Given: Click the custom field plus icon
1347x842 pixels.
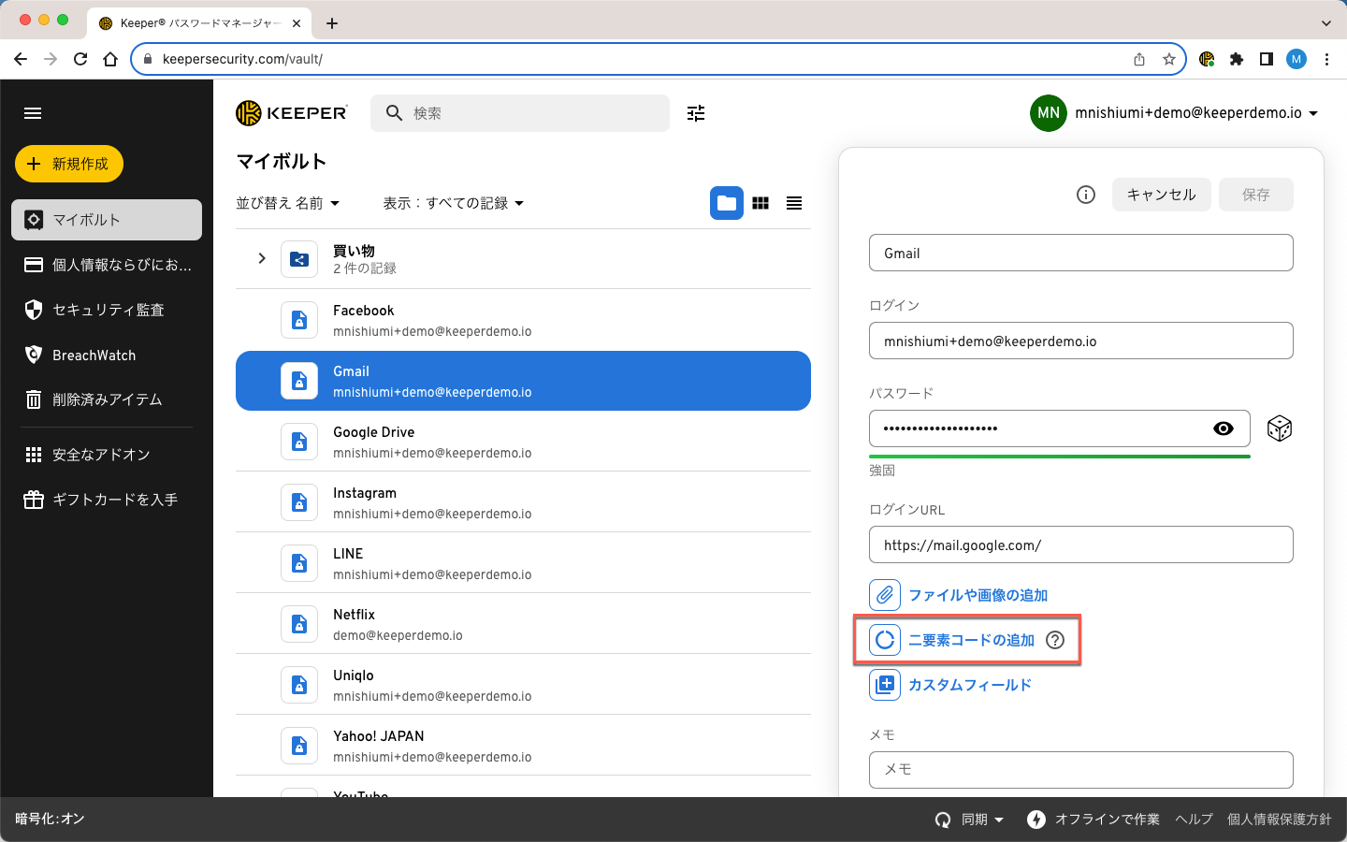Looking at the screenshot, I should (x=885, y=685).
